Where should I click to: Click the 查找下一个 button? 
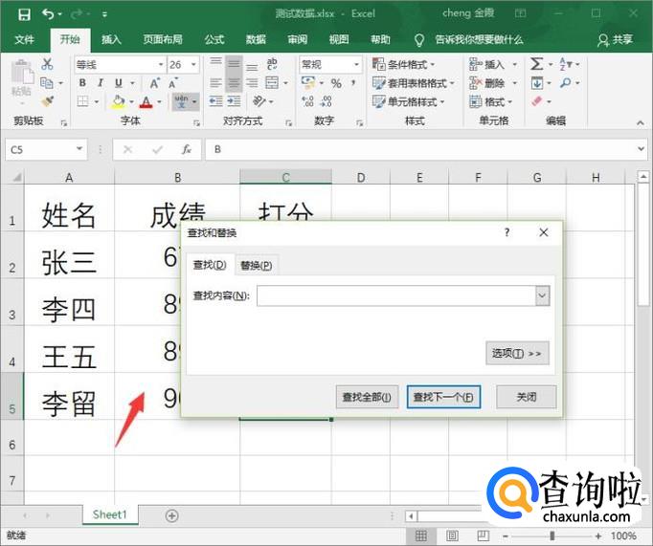[x=442, y=397]
